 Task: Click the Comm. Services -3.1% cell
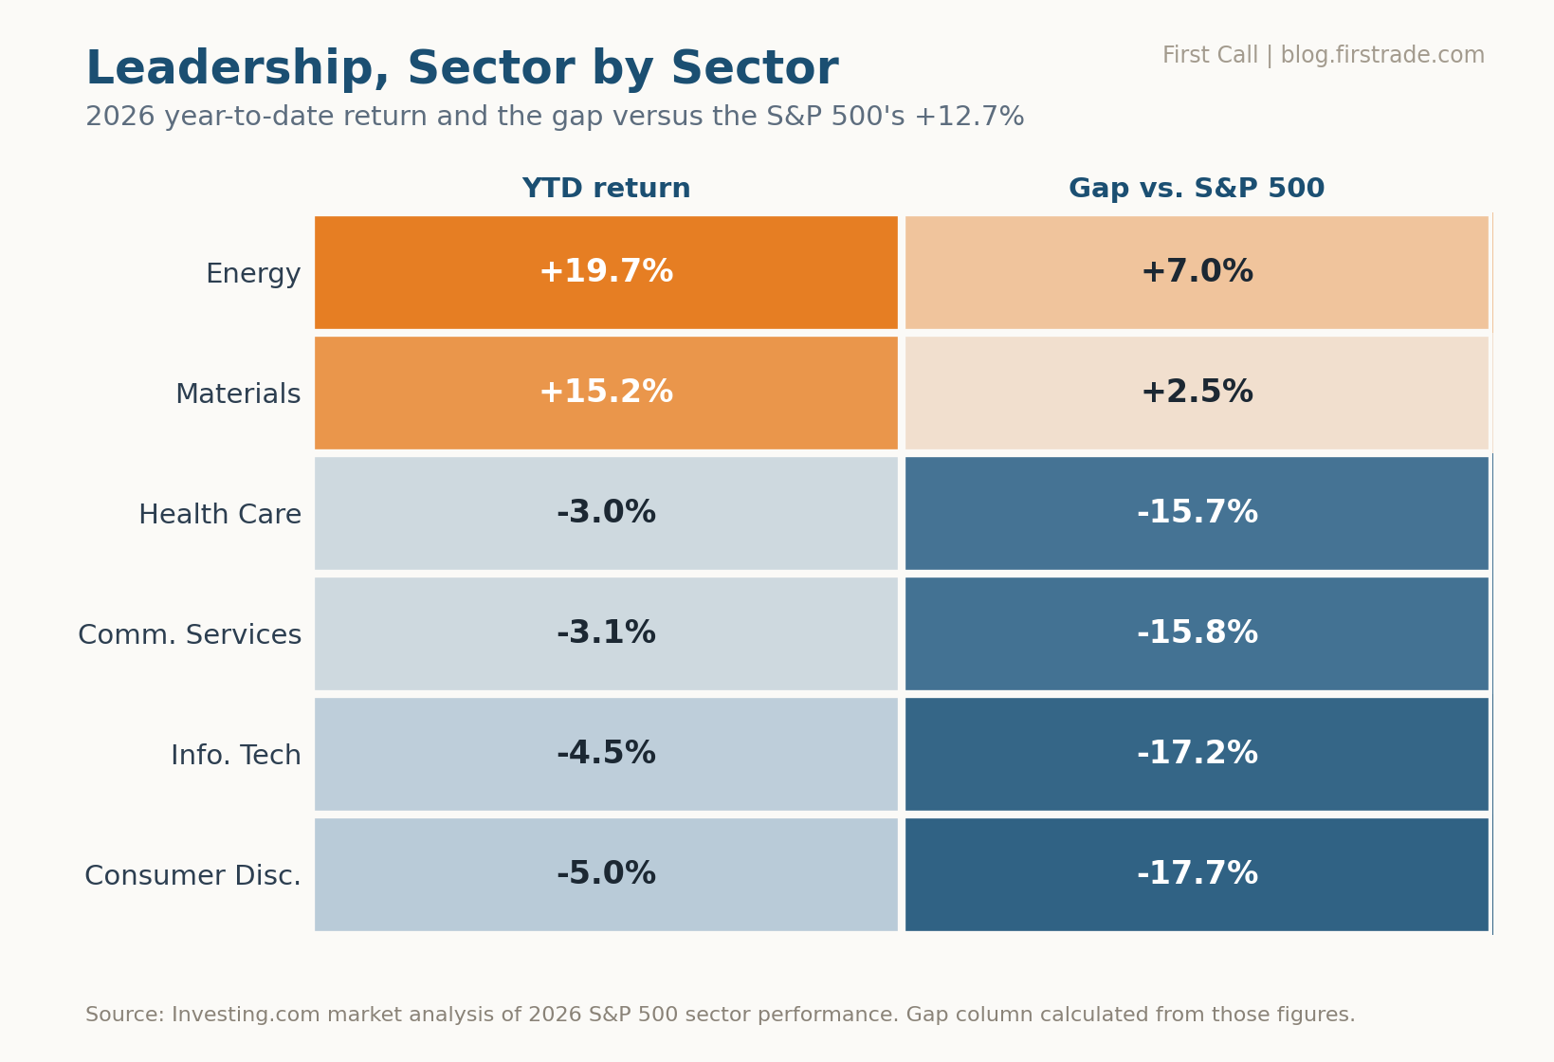pyautogui.click(x=606, y=633)
